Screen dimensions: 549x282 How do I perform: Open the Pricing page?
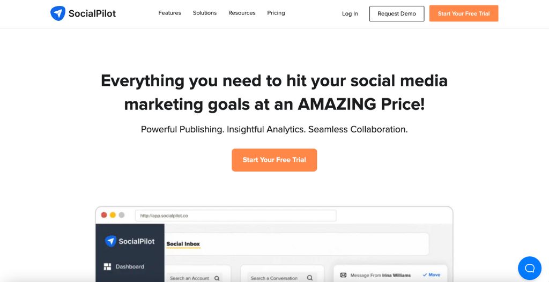pos(276,13)
